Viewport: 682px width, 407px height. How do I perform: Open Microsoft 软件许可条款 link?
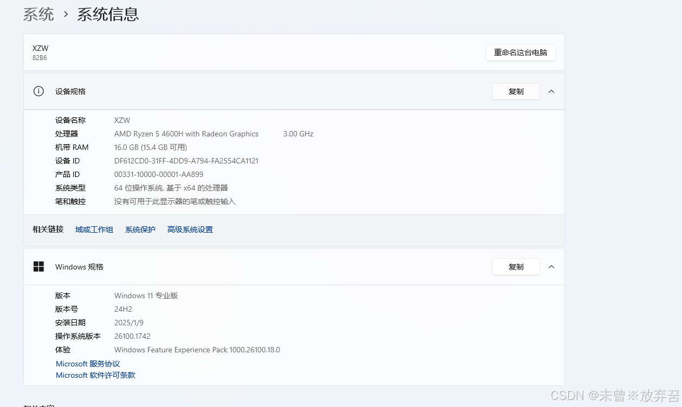[95, 375]
